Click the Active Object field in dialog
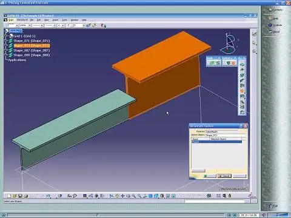Image resolution: width=291 pixels, height=218 pixels. click(226, 135)
